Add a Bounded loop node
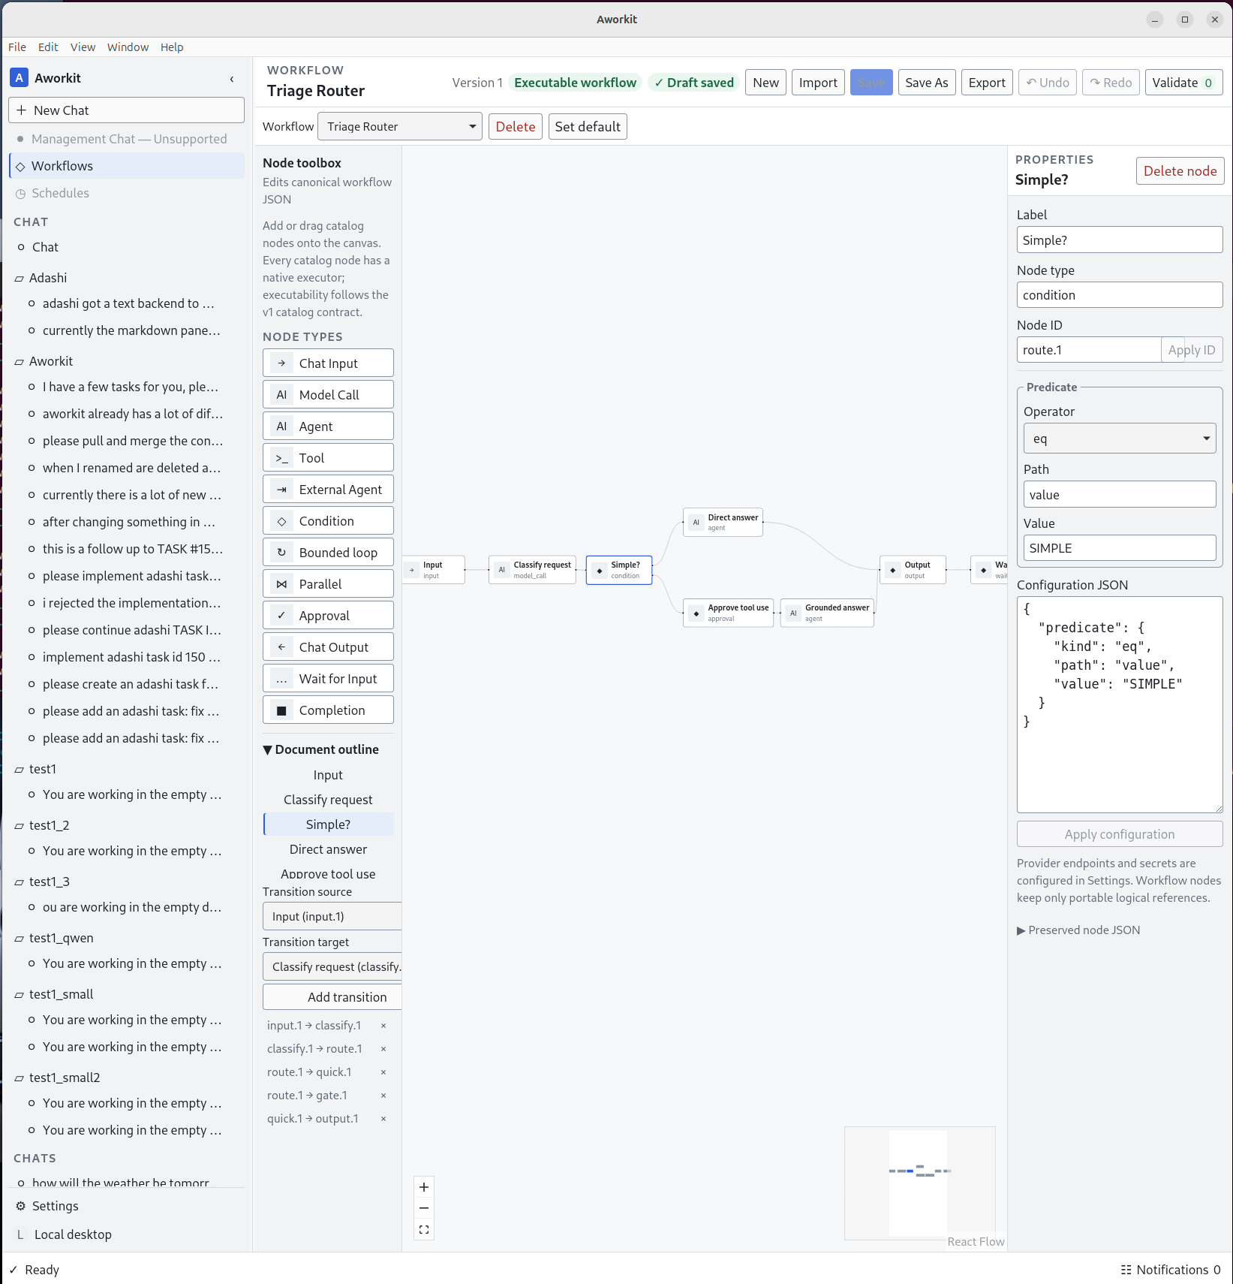 click(x=328, y=552)
